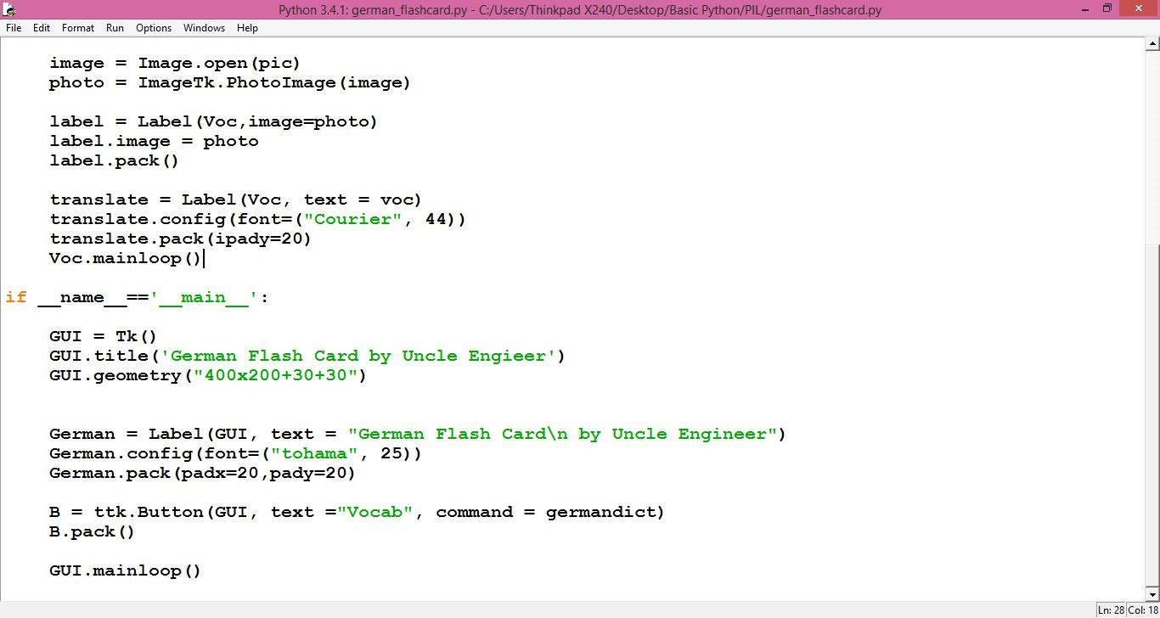Click the Ln 28 line indicator

pyautogui.click(x=1112, y=610)
